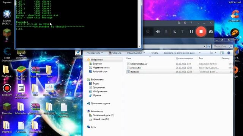
Task: Select BlueStacks (64-bit) desktop icon
Action: 21,73
